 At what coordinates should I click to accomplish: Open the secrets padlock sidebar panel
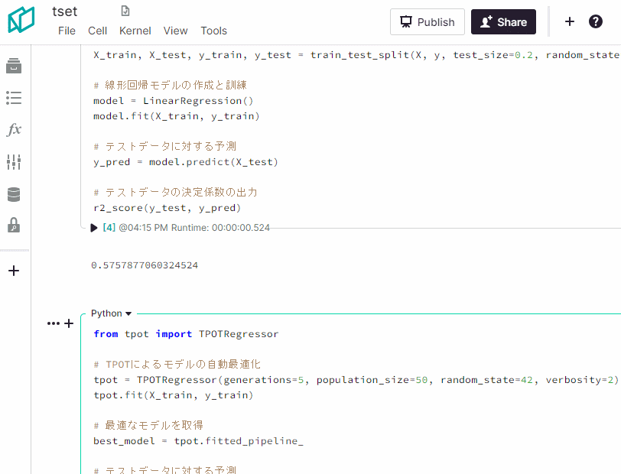click(14, 226)
